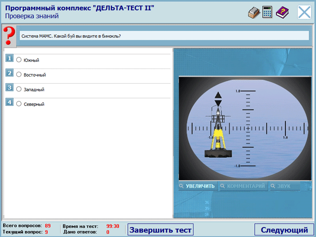Viewport: 316px width, 237px height.
Task: Select the Южный radio button
Action: coord(19,59)
